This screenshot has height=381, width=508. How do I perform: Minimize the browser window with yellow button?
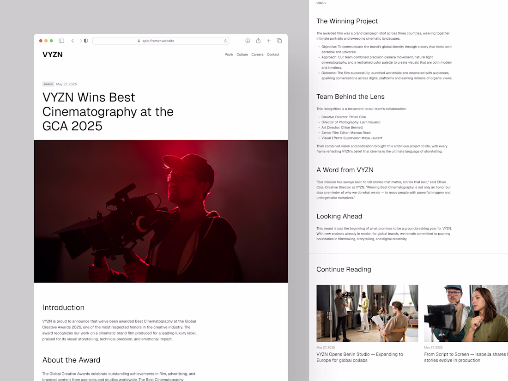tap(46, 41)
